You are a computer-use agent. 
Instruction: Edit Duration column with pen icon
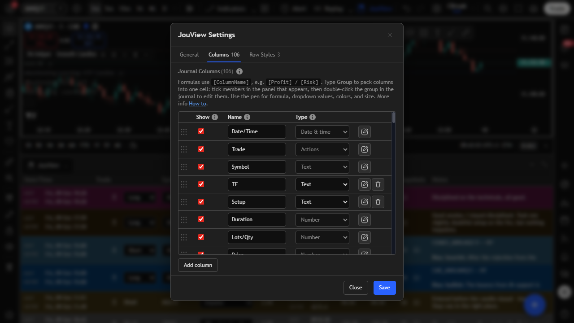pos(365,220)
